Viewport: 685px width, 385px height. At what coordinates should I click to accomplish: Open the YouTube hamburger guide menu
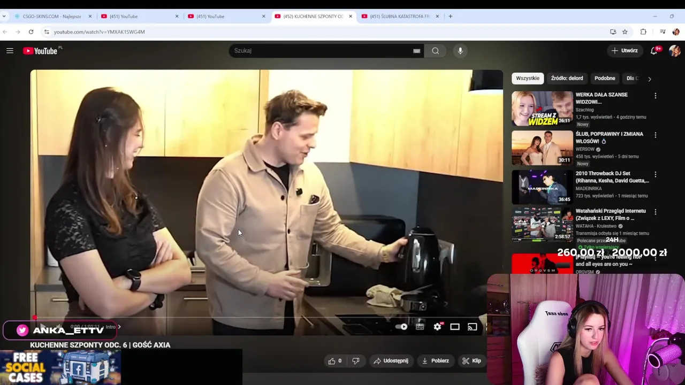tap(10, 51)
